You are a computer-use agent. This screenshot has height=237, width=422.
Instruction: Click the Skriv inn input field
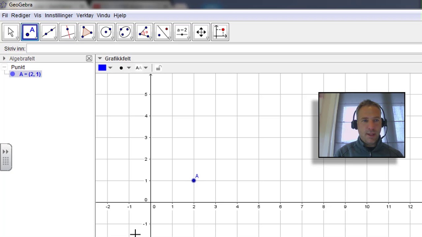point(224,49)
